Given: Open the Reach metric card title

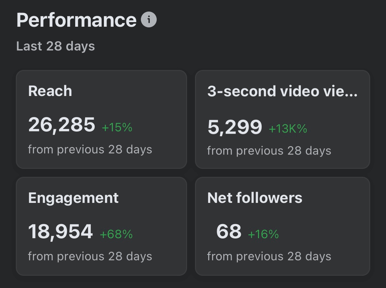Looking at the screenshot, I should coord(50,91).
